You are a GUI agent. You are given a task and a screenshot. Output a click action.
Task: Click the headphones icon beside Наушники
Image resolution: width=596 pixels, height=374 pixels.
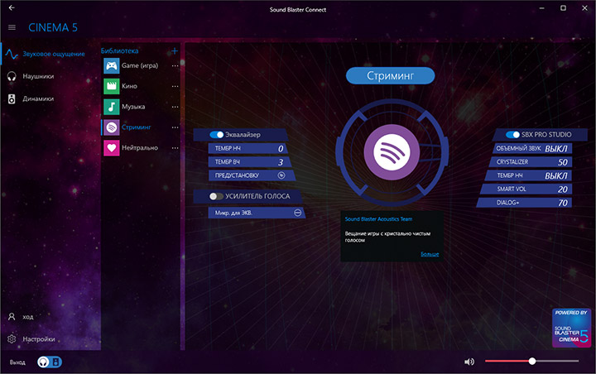pos(12,76)
